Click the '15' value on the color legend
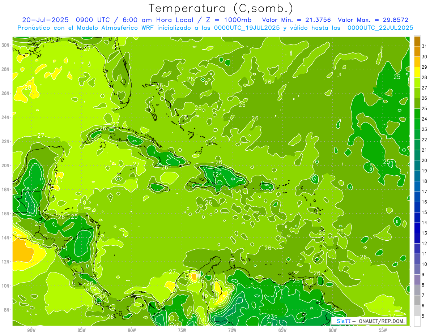The height and width of the screenshot is (335, 434). coord(424,212)
